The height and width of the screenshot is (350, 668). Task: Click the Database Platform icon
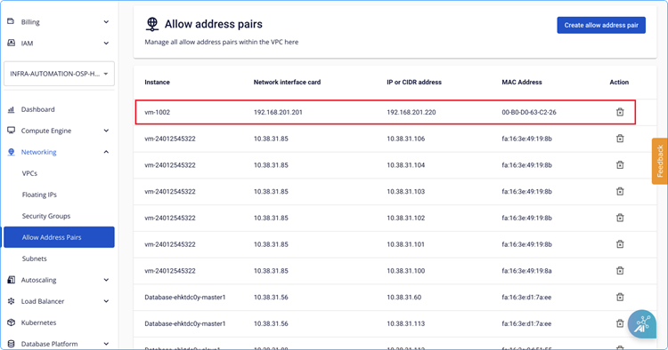11,344
